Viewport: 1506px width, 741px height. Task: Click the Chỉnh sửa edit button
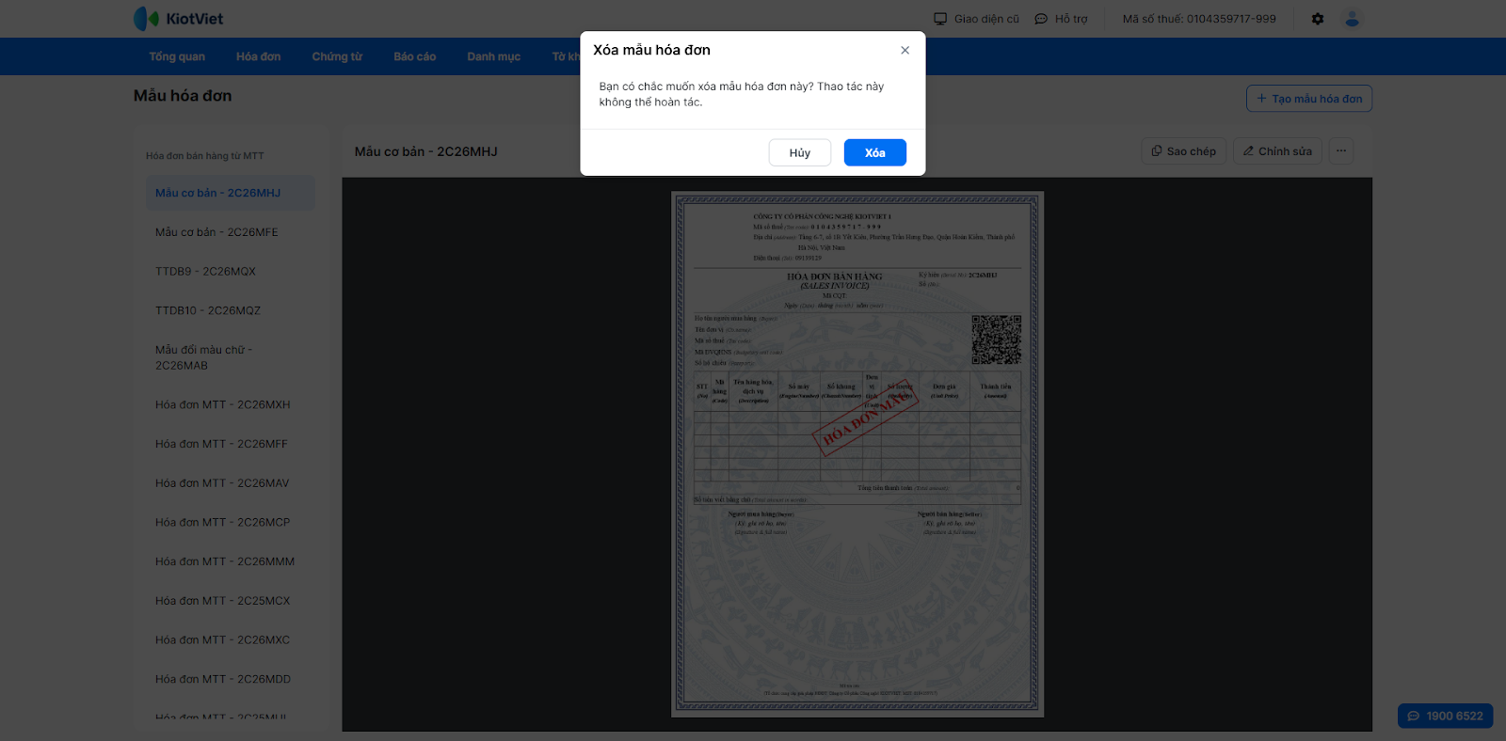coord(1277,151)
